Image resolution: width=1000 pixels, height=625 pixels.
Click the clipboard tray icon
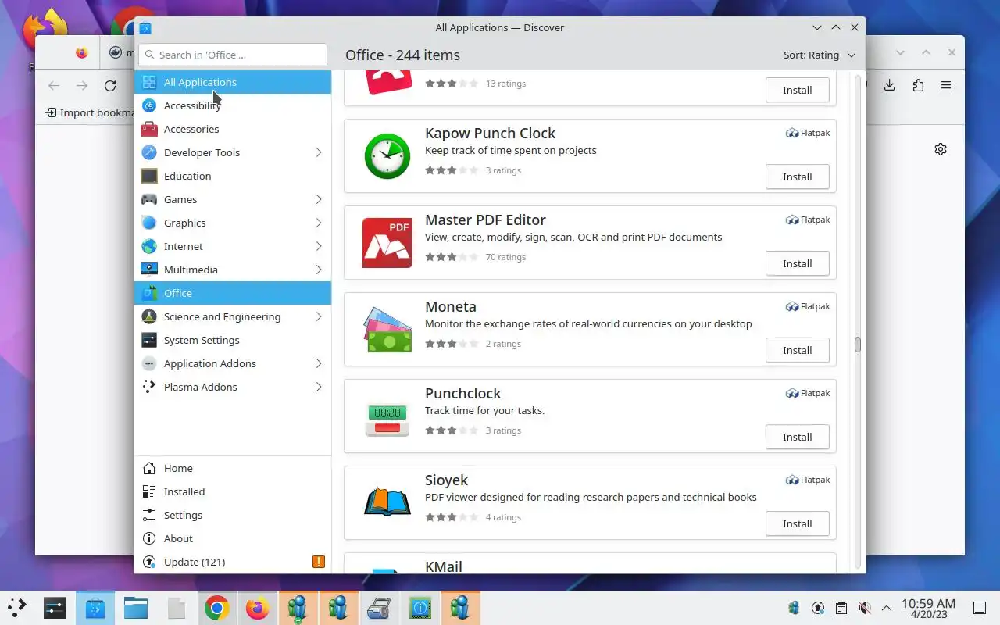tap(841, 608)
